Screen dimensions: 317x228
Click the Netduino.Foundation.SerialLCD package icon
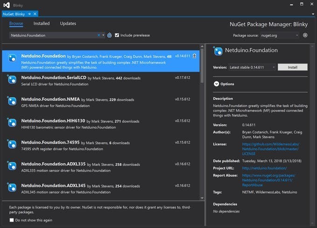[13, 80]
